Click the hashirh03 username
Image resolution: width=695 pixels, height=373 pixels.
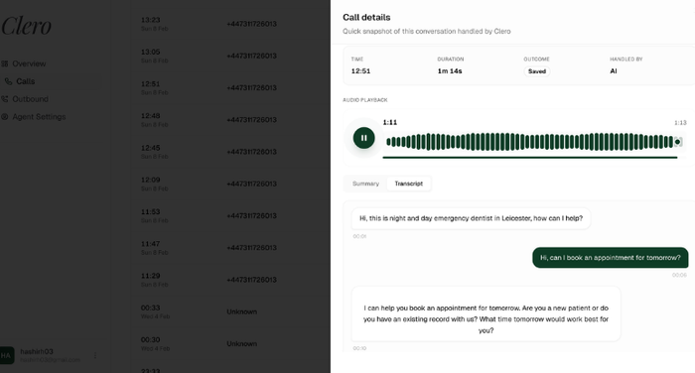[37, 351]
